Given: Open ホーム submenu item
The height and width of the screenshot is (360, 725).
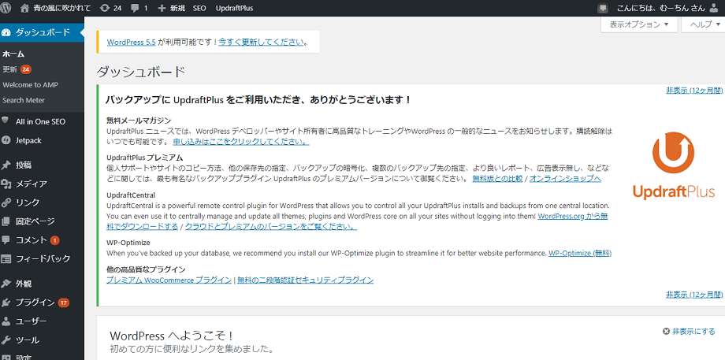Looking at the screenshot, I should click(x=13, y=54).
